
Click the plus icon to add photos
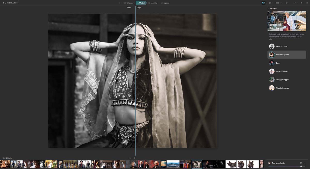pyautogui.click(x=120, y=3)
